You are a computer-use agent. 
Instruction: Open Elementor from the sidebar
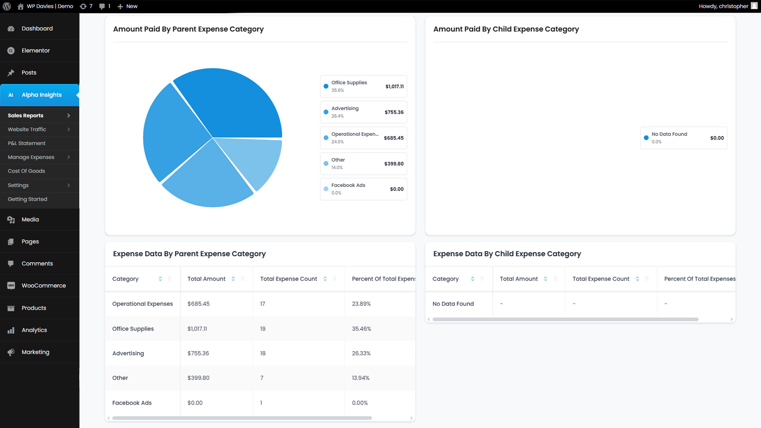click(x=36, y=50)
